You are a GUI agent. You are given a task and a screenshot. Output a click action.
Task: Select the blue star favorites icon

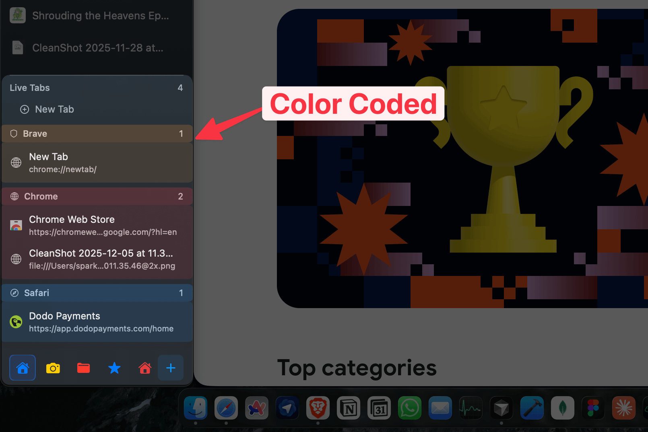(114, 368)
